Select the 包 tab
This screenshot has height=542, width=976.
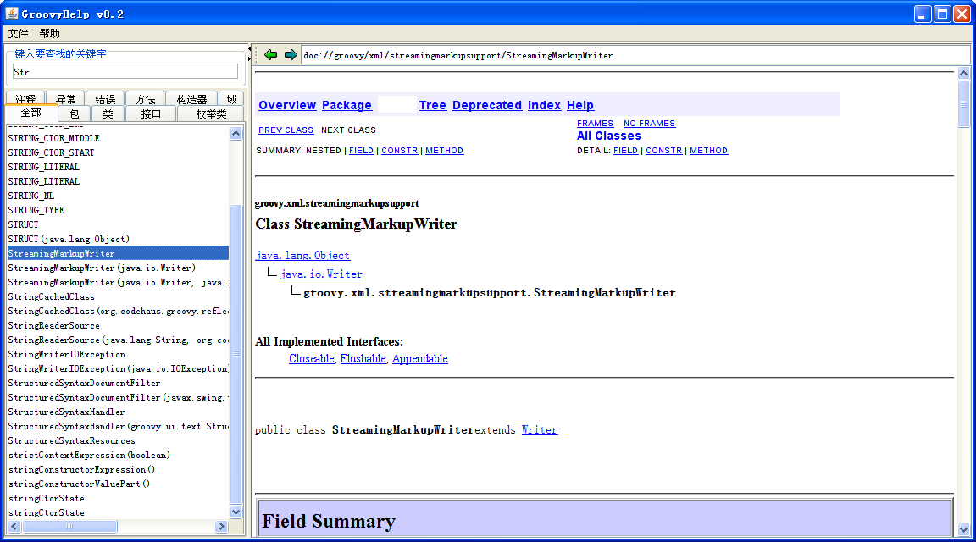[x=74, y=113]
